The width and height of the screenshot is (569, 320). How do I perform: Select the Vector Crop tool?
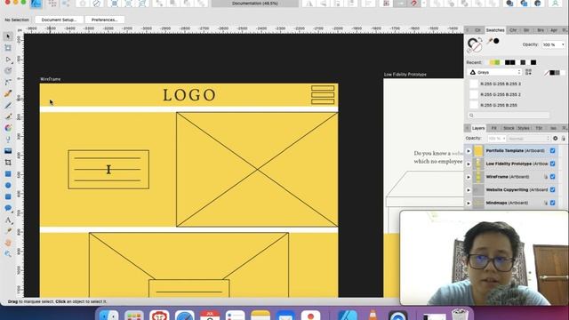8,163
